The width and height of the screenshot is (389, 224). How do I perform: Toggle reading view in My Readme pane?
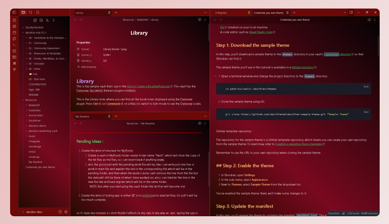pos(200,123)
